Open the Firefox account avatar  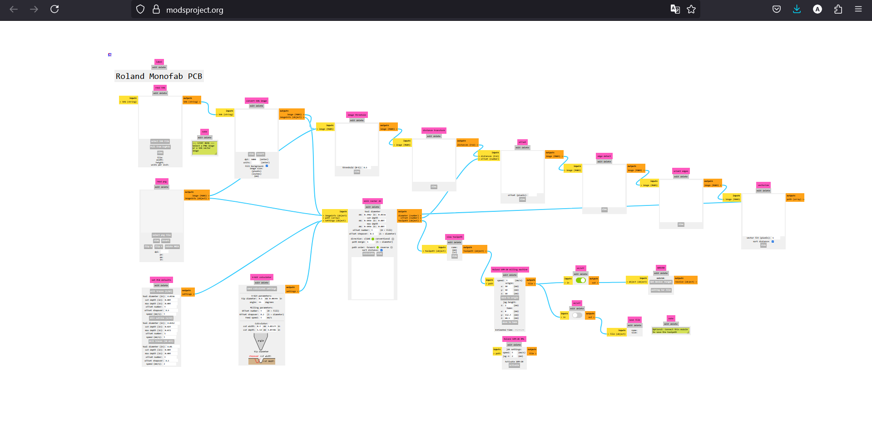817,9
